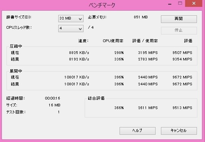Click the 336% CPU usage value
This screenshot has width=205, height=142.
point(119,59)
